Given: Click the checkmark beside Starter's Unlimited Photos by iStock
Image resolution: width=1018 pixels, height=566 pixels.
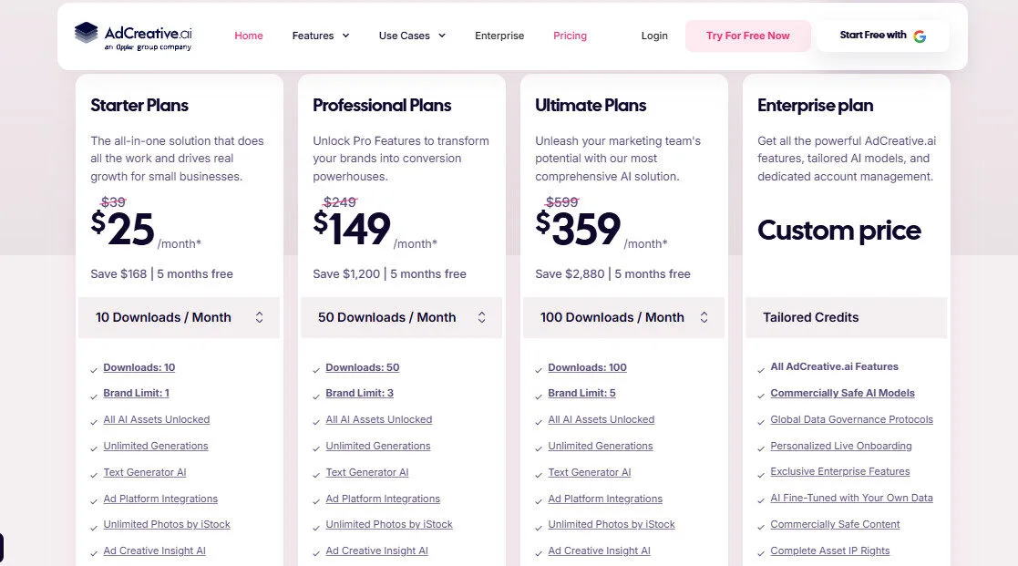Looking at the screenshot, I should tap(94, 525).
